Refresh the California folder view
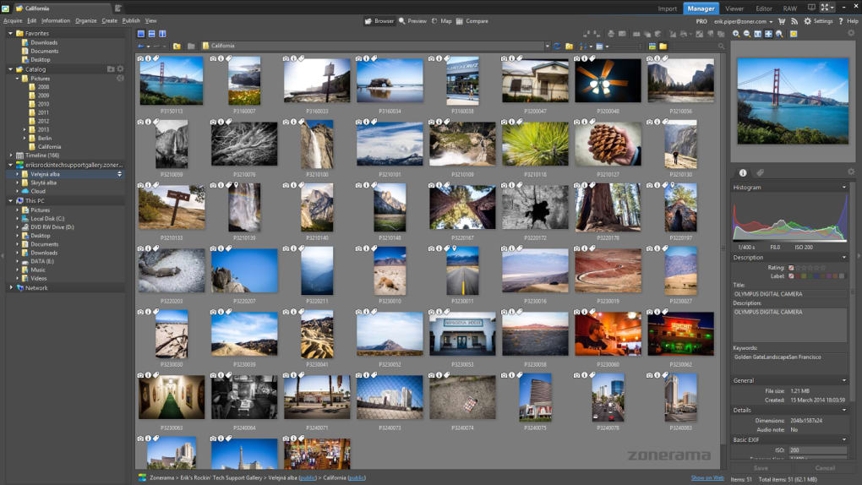This screenshot has width=862, height=485. tap(557, 46)
